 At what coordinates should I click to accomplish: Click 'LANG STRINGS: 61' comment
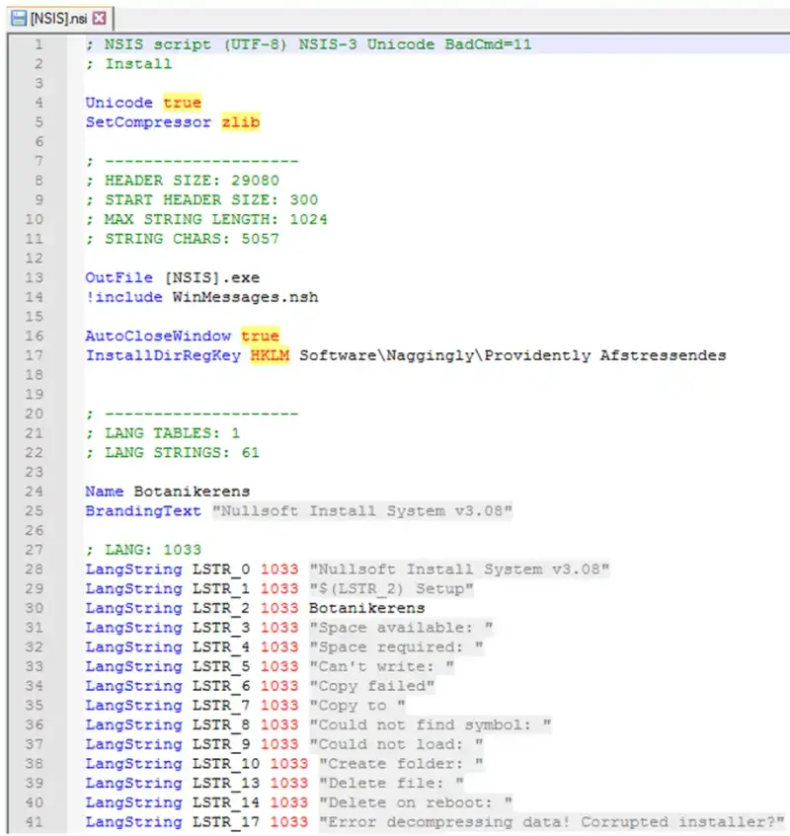pos(182,453)
